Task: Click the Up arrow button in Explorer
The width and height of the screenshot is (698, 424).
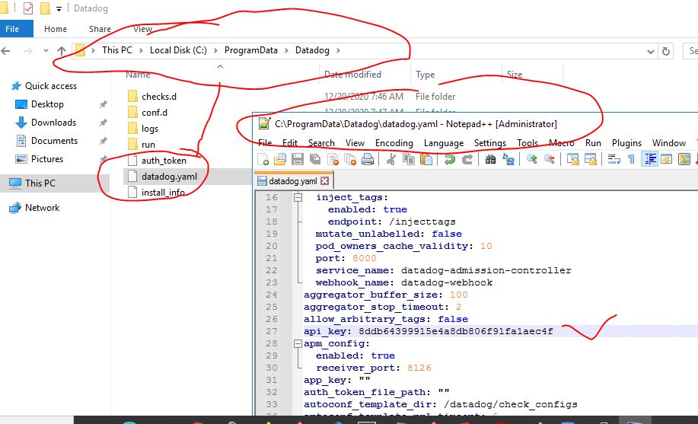Action: pos(62,51)
